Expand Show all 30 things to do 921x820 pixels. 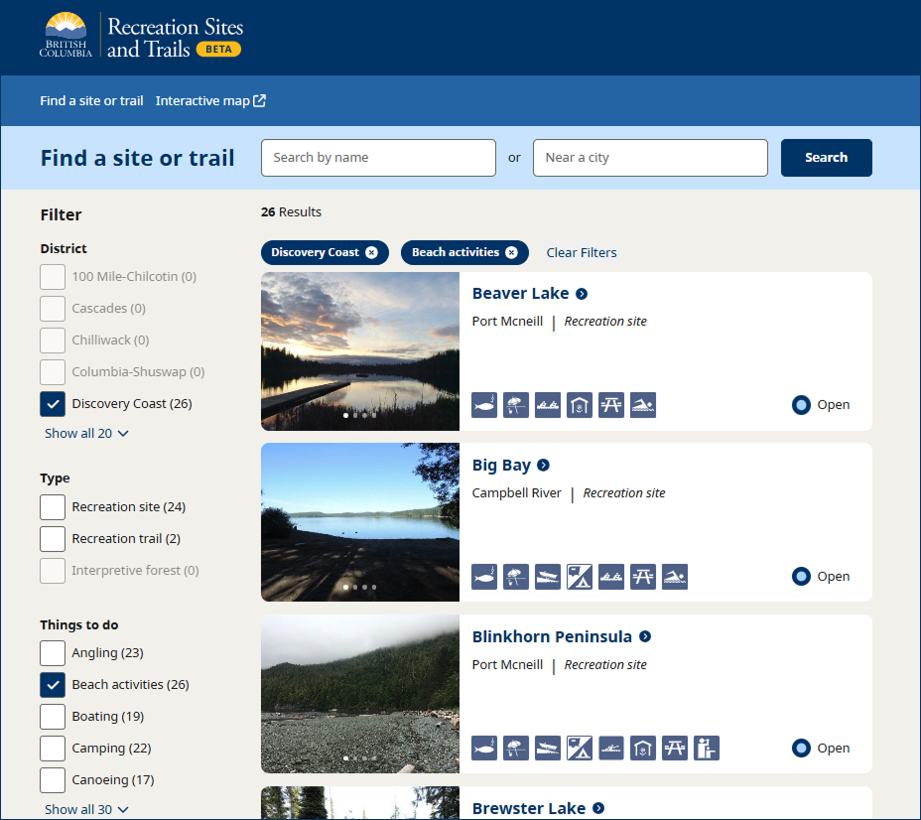pos(86,809)
